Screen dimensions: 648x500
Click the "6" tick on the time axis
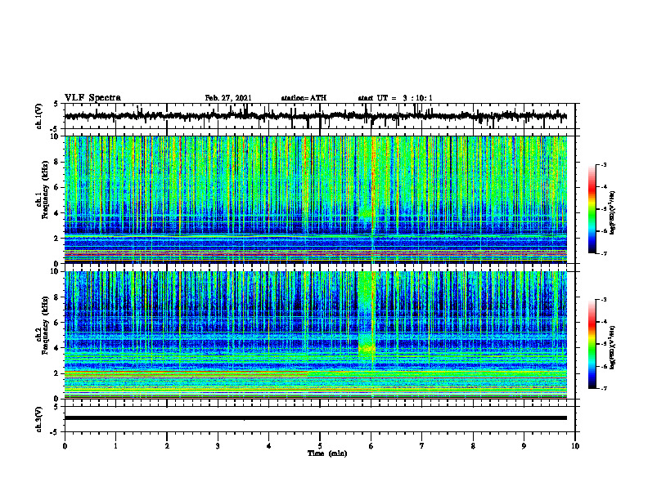click(371, 446)
